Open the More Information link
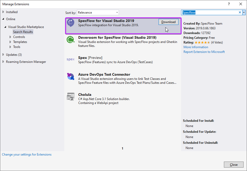Viewport: 247px width, 171px height. 196,47
